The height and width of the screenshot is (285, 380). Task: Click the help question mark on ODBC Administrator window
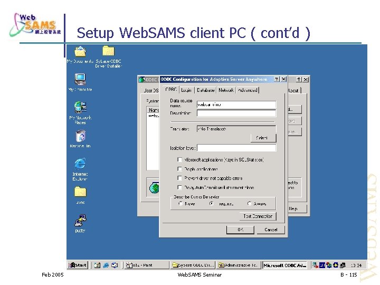(x=299, y=80)
